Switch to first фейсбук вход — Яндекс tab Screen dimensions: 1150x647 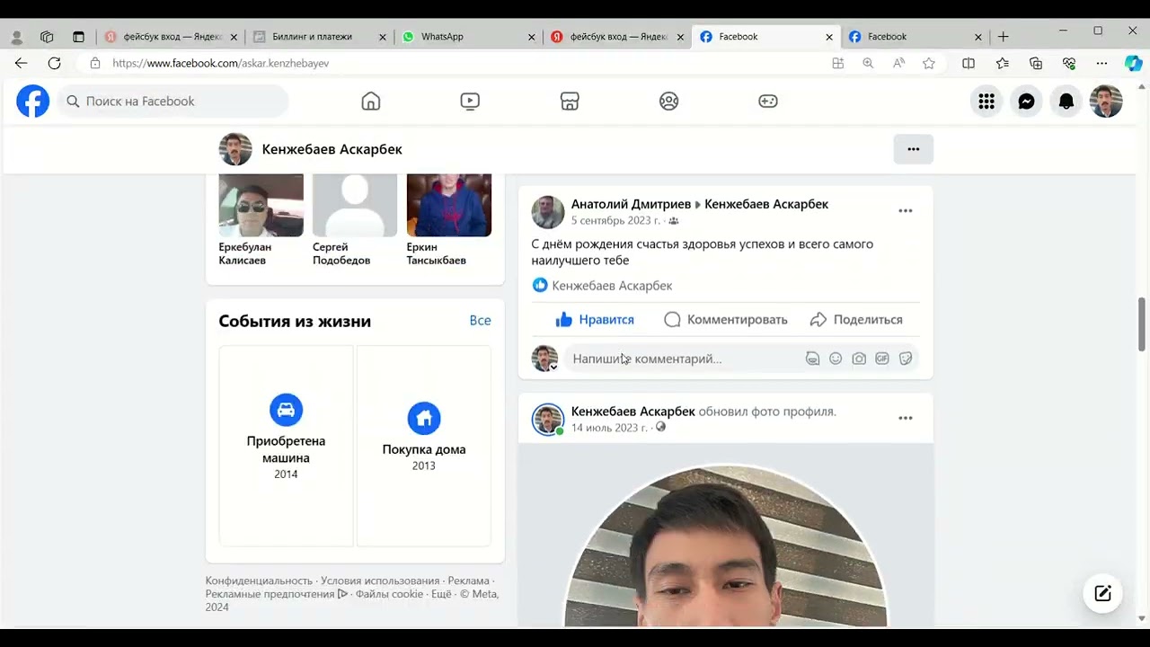tap(172, 37)
